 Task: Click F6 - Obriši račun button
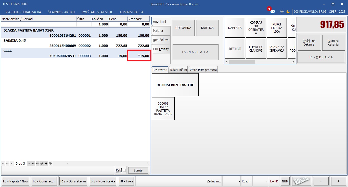[x=44, y=181]
